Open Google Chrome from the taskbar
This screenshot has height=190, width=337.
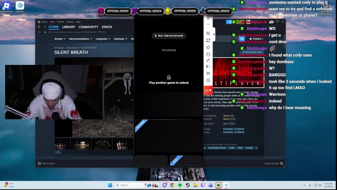tap(172, 185)
